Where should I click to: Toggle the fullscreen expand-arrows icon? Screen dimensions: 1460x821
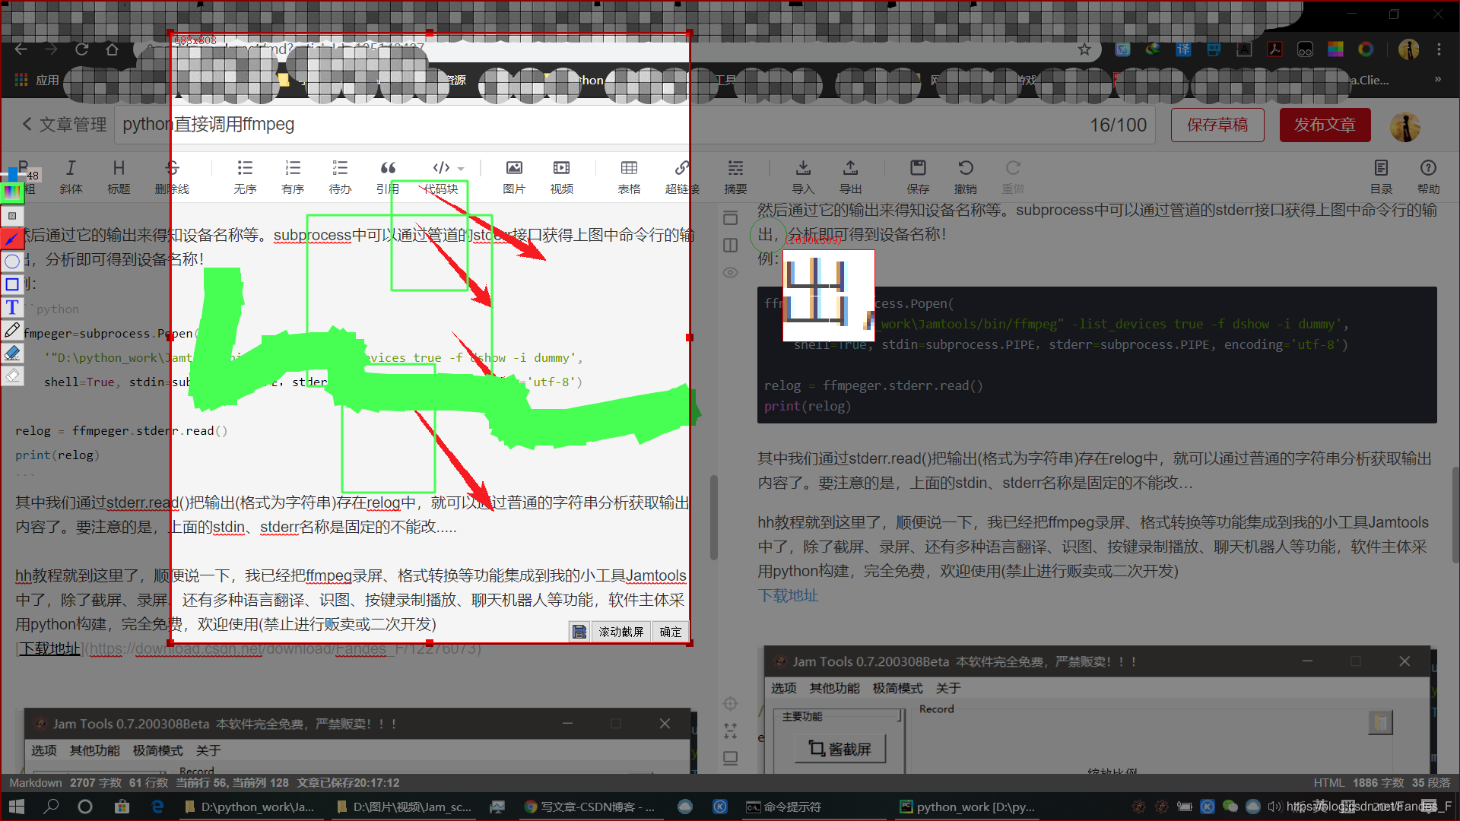tap(731, 731)
